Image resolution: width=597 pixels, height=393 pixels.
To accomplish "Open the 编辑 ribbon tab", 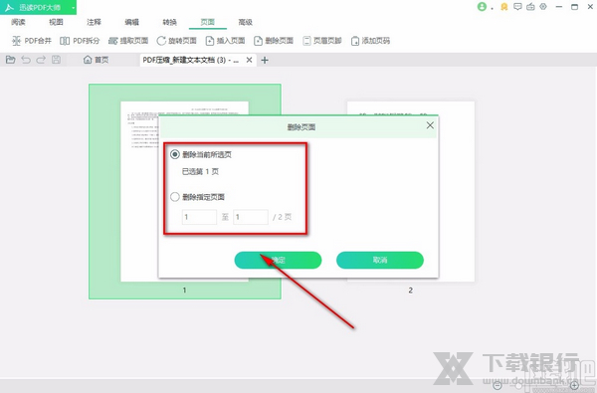I will tap(131, 22).
